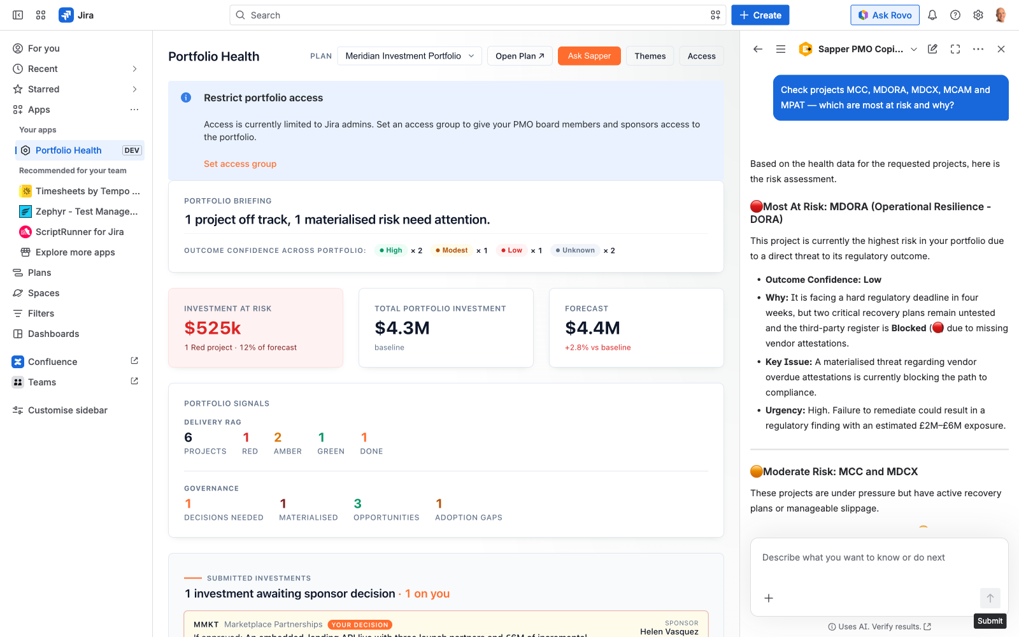This screenshot has height=637, width=1019.
Task: Click the Verify results external link
Action: tap(927, 627)
